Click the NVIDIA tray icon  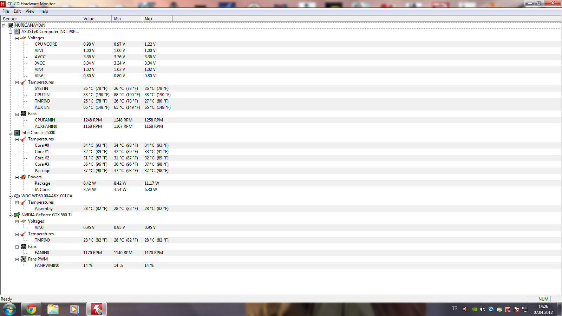pos(474,309)
